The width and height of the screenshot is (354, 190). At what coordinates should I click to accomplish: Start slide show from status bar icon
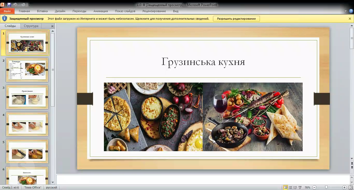tap(300, 187)
